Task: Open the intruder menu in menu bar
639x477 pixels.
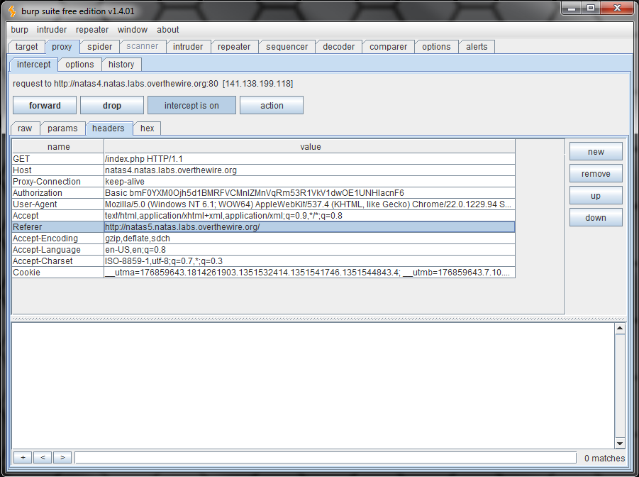Action: pyautogui.click(x=52, y=30)
